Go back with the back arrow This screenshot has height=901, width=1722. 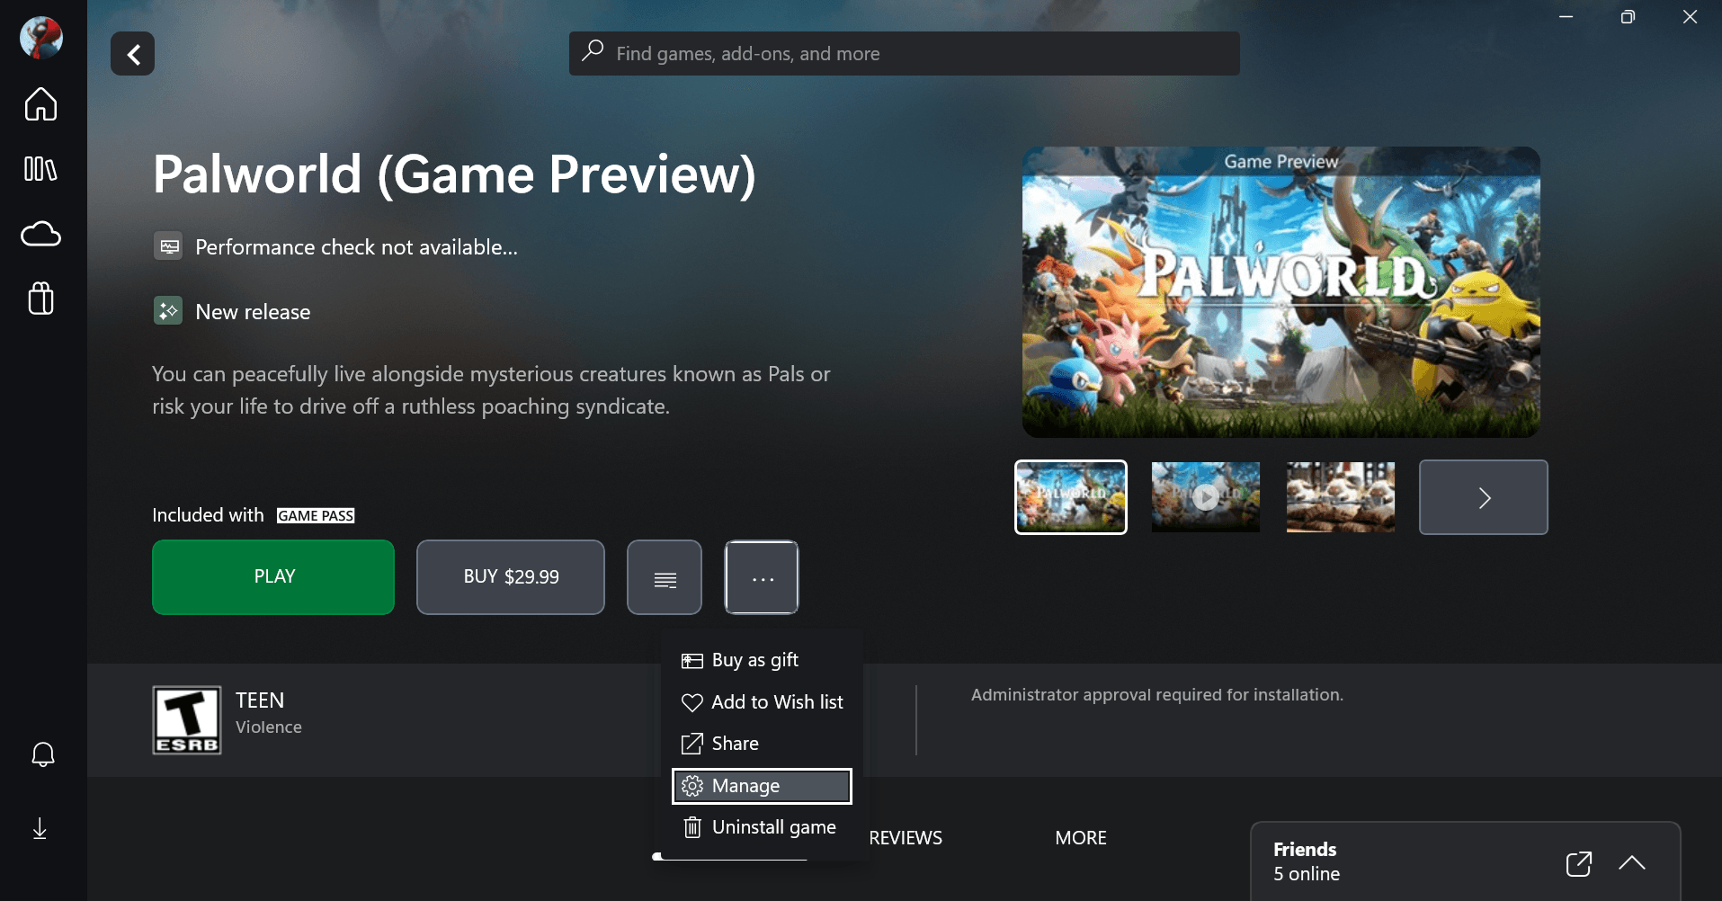[133, 54]
